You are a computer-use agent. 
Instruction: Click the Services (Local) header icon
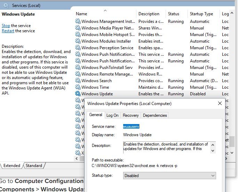(x=6, y=6)
